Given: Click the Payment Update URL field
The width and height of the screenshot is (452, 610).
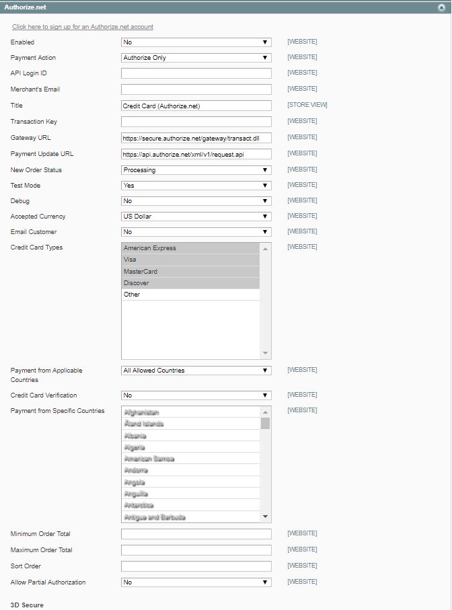Looking at the screenshot, I should click(196, 154).
